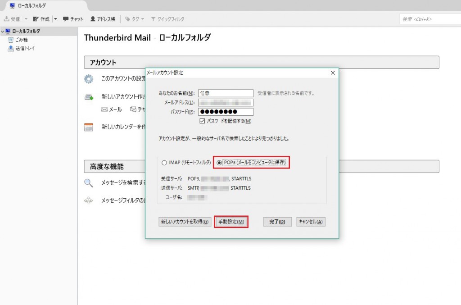The width and height of the screenshot is (461, 305).
Task: Open the dropdown arrow beside 作成
Action: 55,19
